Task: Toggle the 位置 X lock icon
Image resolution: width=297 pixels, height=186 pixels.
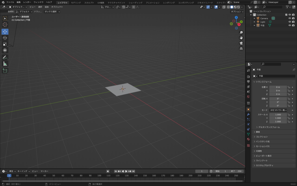Action: (289, 87)
